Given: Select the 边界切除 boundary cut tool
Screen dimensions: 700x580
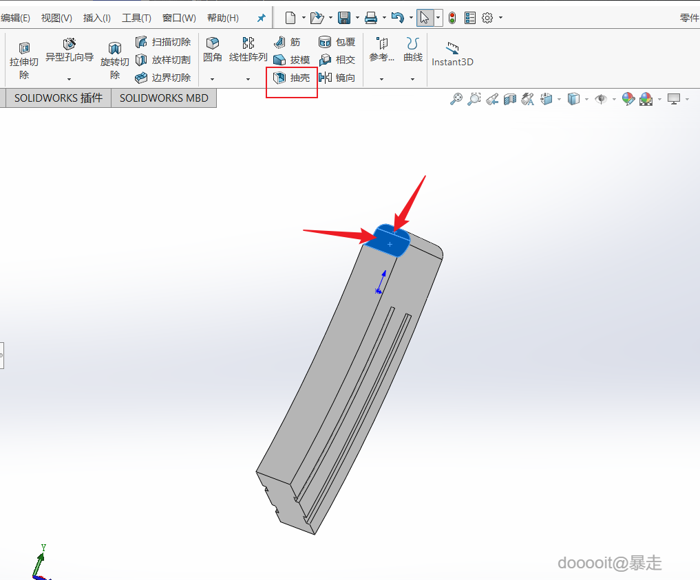Looking at the screenshot, I should [163, 78].
